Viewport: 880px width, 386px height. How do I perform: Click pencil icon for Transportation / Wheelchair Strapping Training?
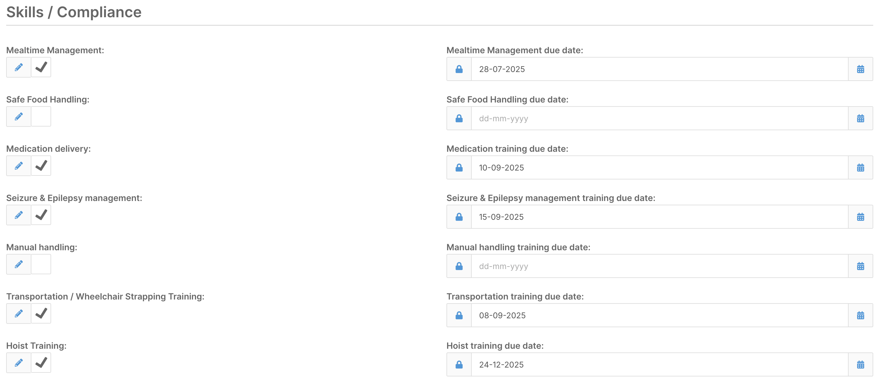[x=19, y=313]
